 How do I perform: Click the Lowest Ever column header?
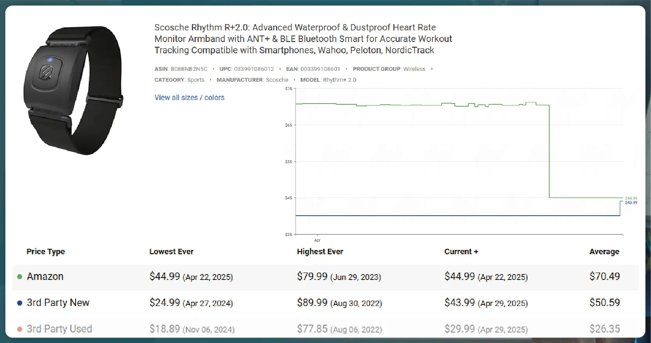click(x=171, y=252)
